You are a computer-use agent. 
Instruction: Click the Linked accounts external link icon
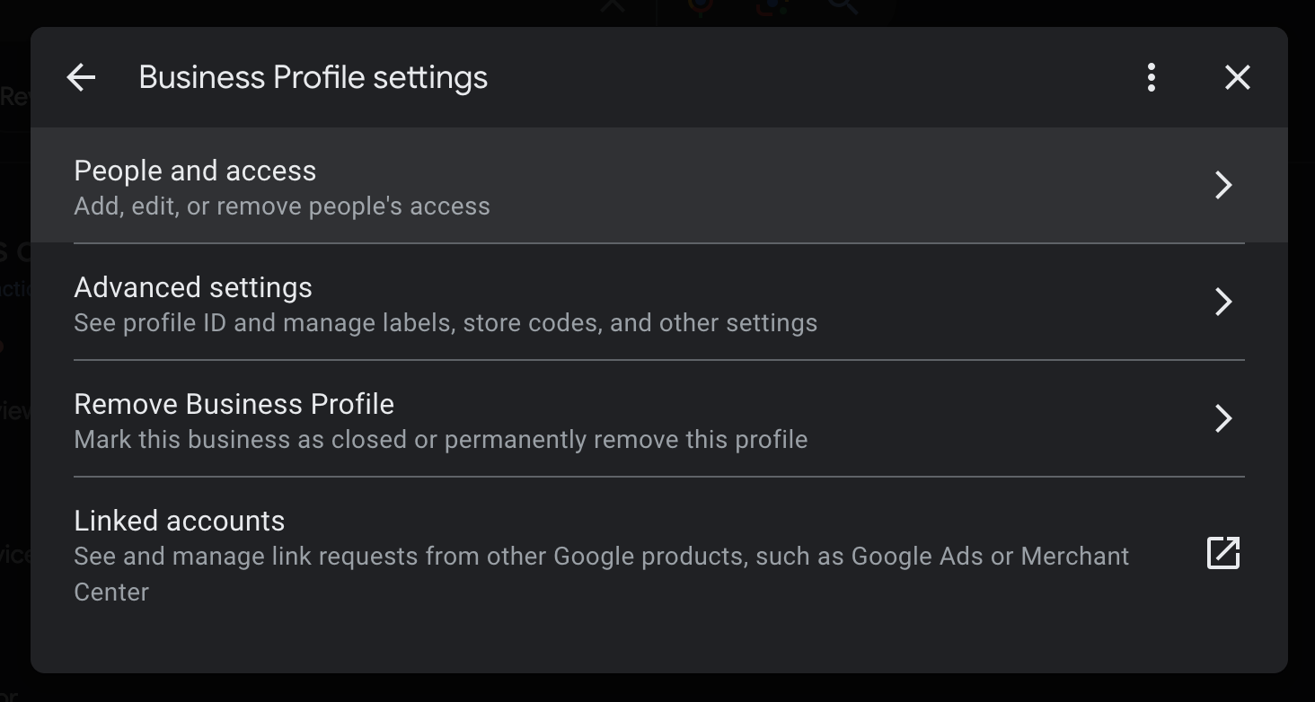tap(1222, 553)
